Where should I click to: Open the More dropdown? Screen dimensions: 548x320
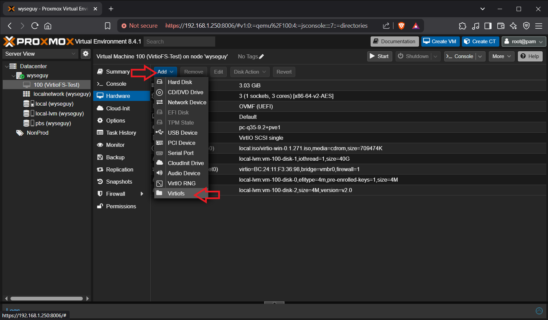(x=501, y=56)
